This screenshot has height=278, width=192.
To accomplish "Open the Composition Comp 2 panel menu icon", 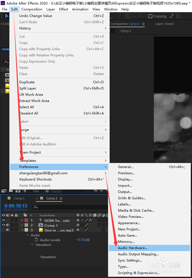I will click(143, 24).
